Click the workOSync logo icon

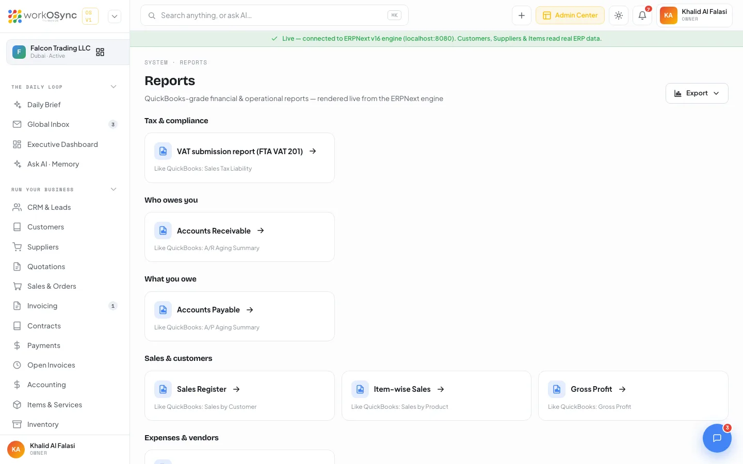(x=15, y=16)
